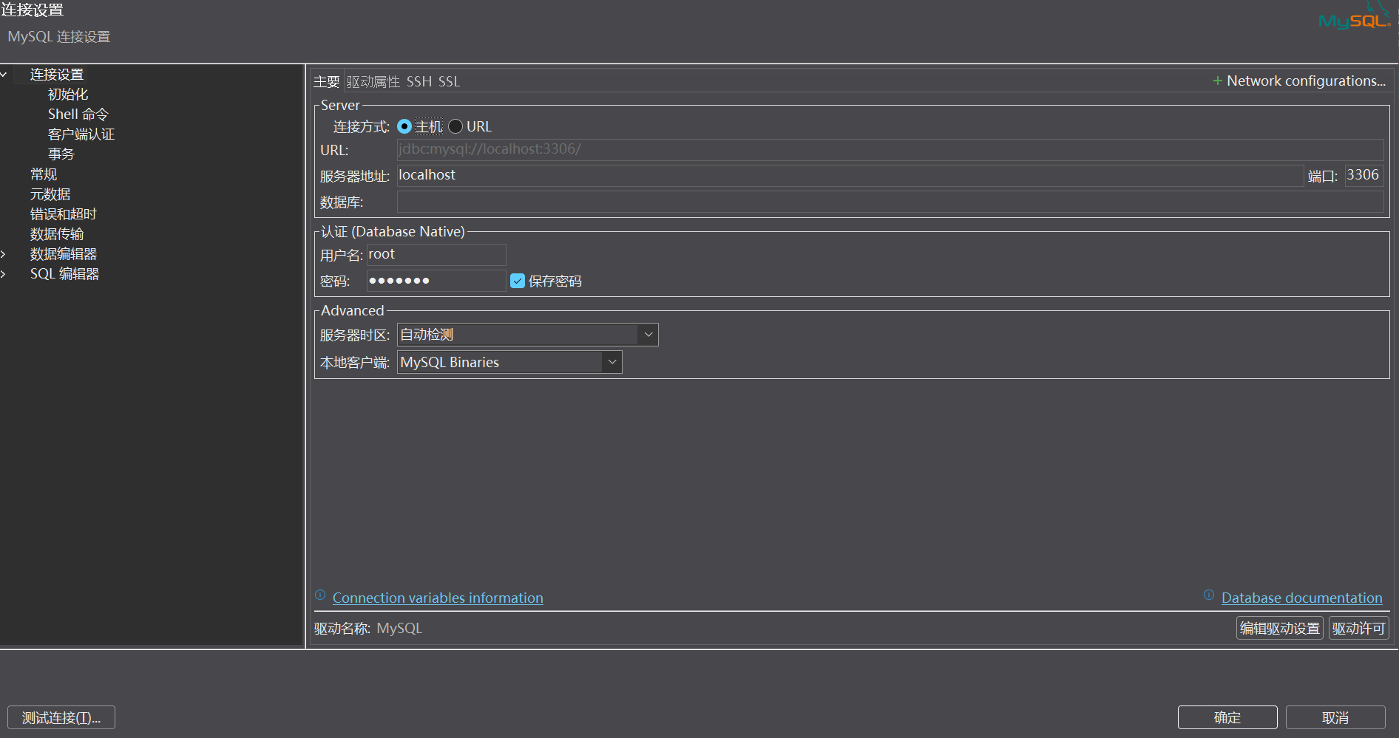Open Connection variables information link
The height and width of the screenshot is (738, 1399).
438,598
